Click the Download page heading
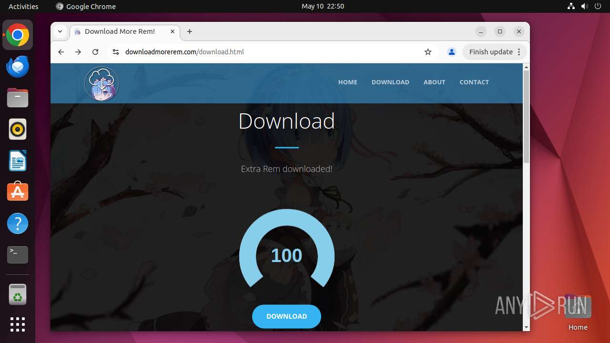This screenshot has width=610, height=343. (286, 121)
